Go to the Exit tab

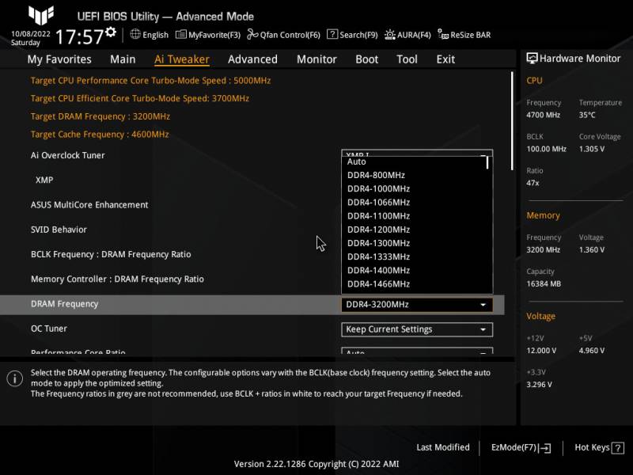click(x=445, y=59)
